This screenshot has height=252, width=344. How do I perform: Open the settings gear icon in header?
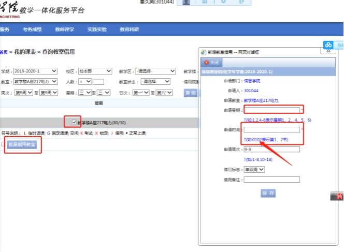click(x=224, y=2)
